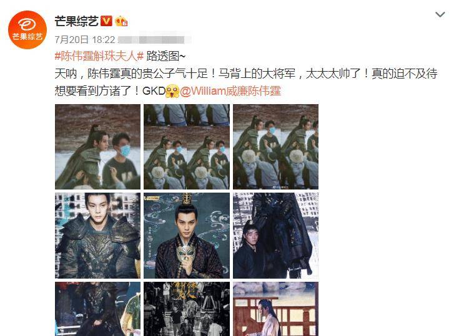
Task: Open the @William威廉陈伟霆 mention link
Action: click(x=230, y=91)
